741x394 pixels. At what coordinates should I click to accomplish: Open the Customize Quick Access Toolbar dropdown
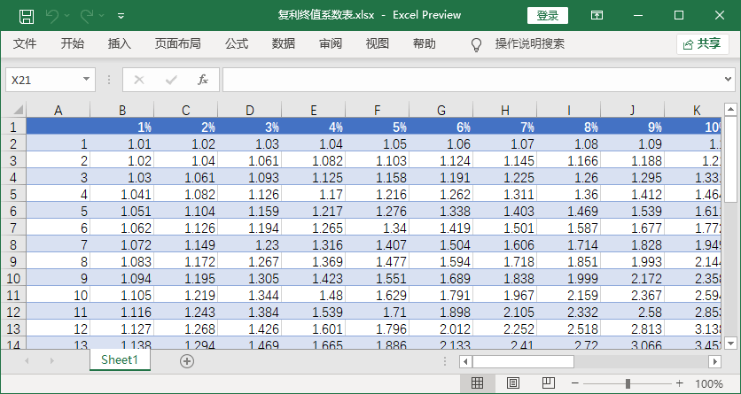click(x=121, y=15)
